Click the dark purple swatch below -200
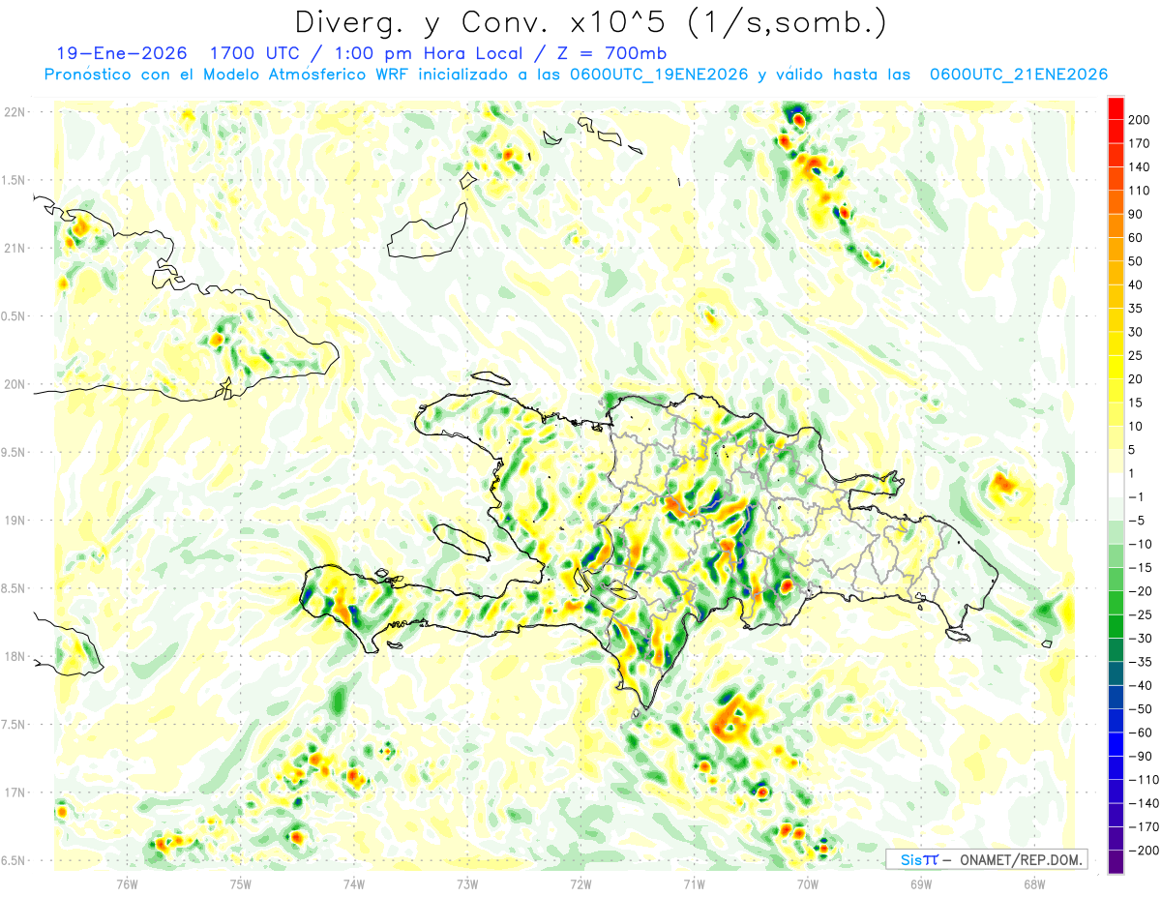 tap(1116, 862)
